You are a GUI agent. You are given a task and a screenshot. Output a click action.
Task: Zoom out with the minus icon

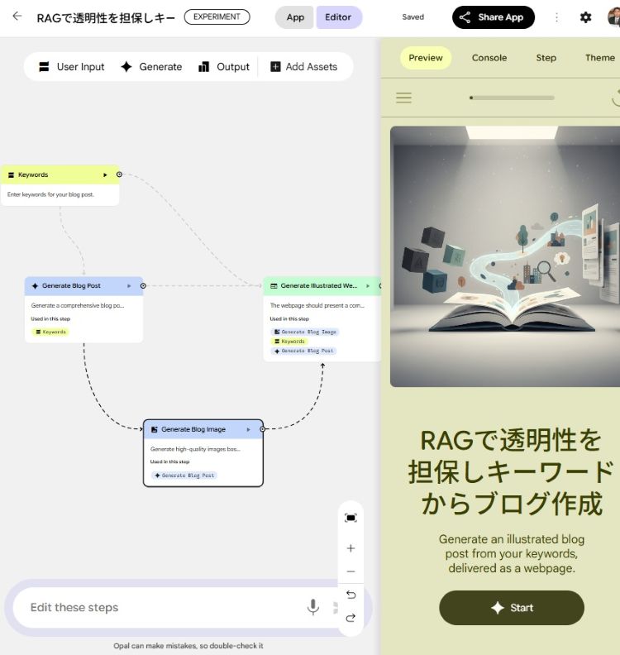click(x=351, y=571)
